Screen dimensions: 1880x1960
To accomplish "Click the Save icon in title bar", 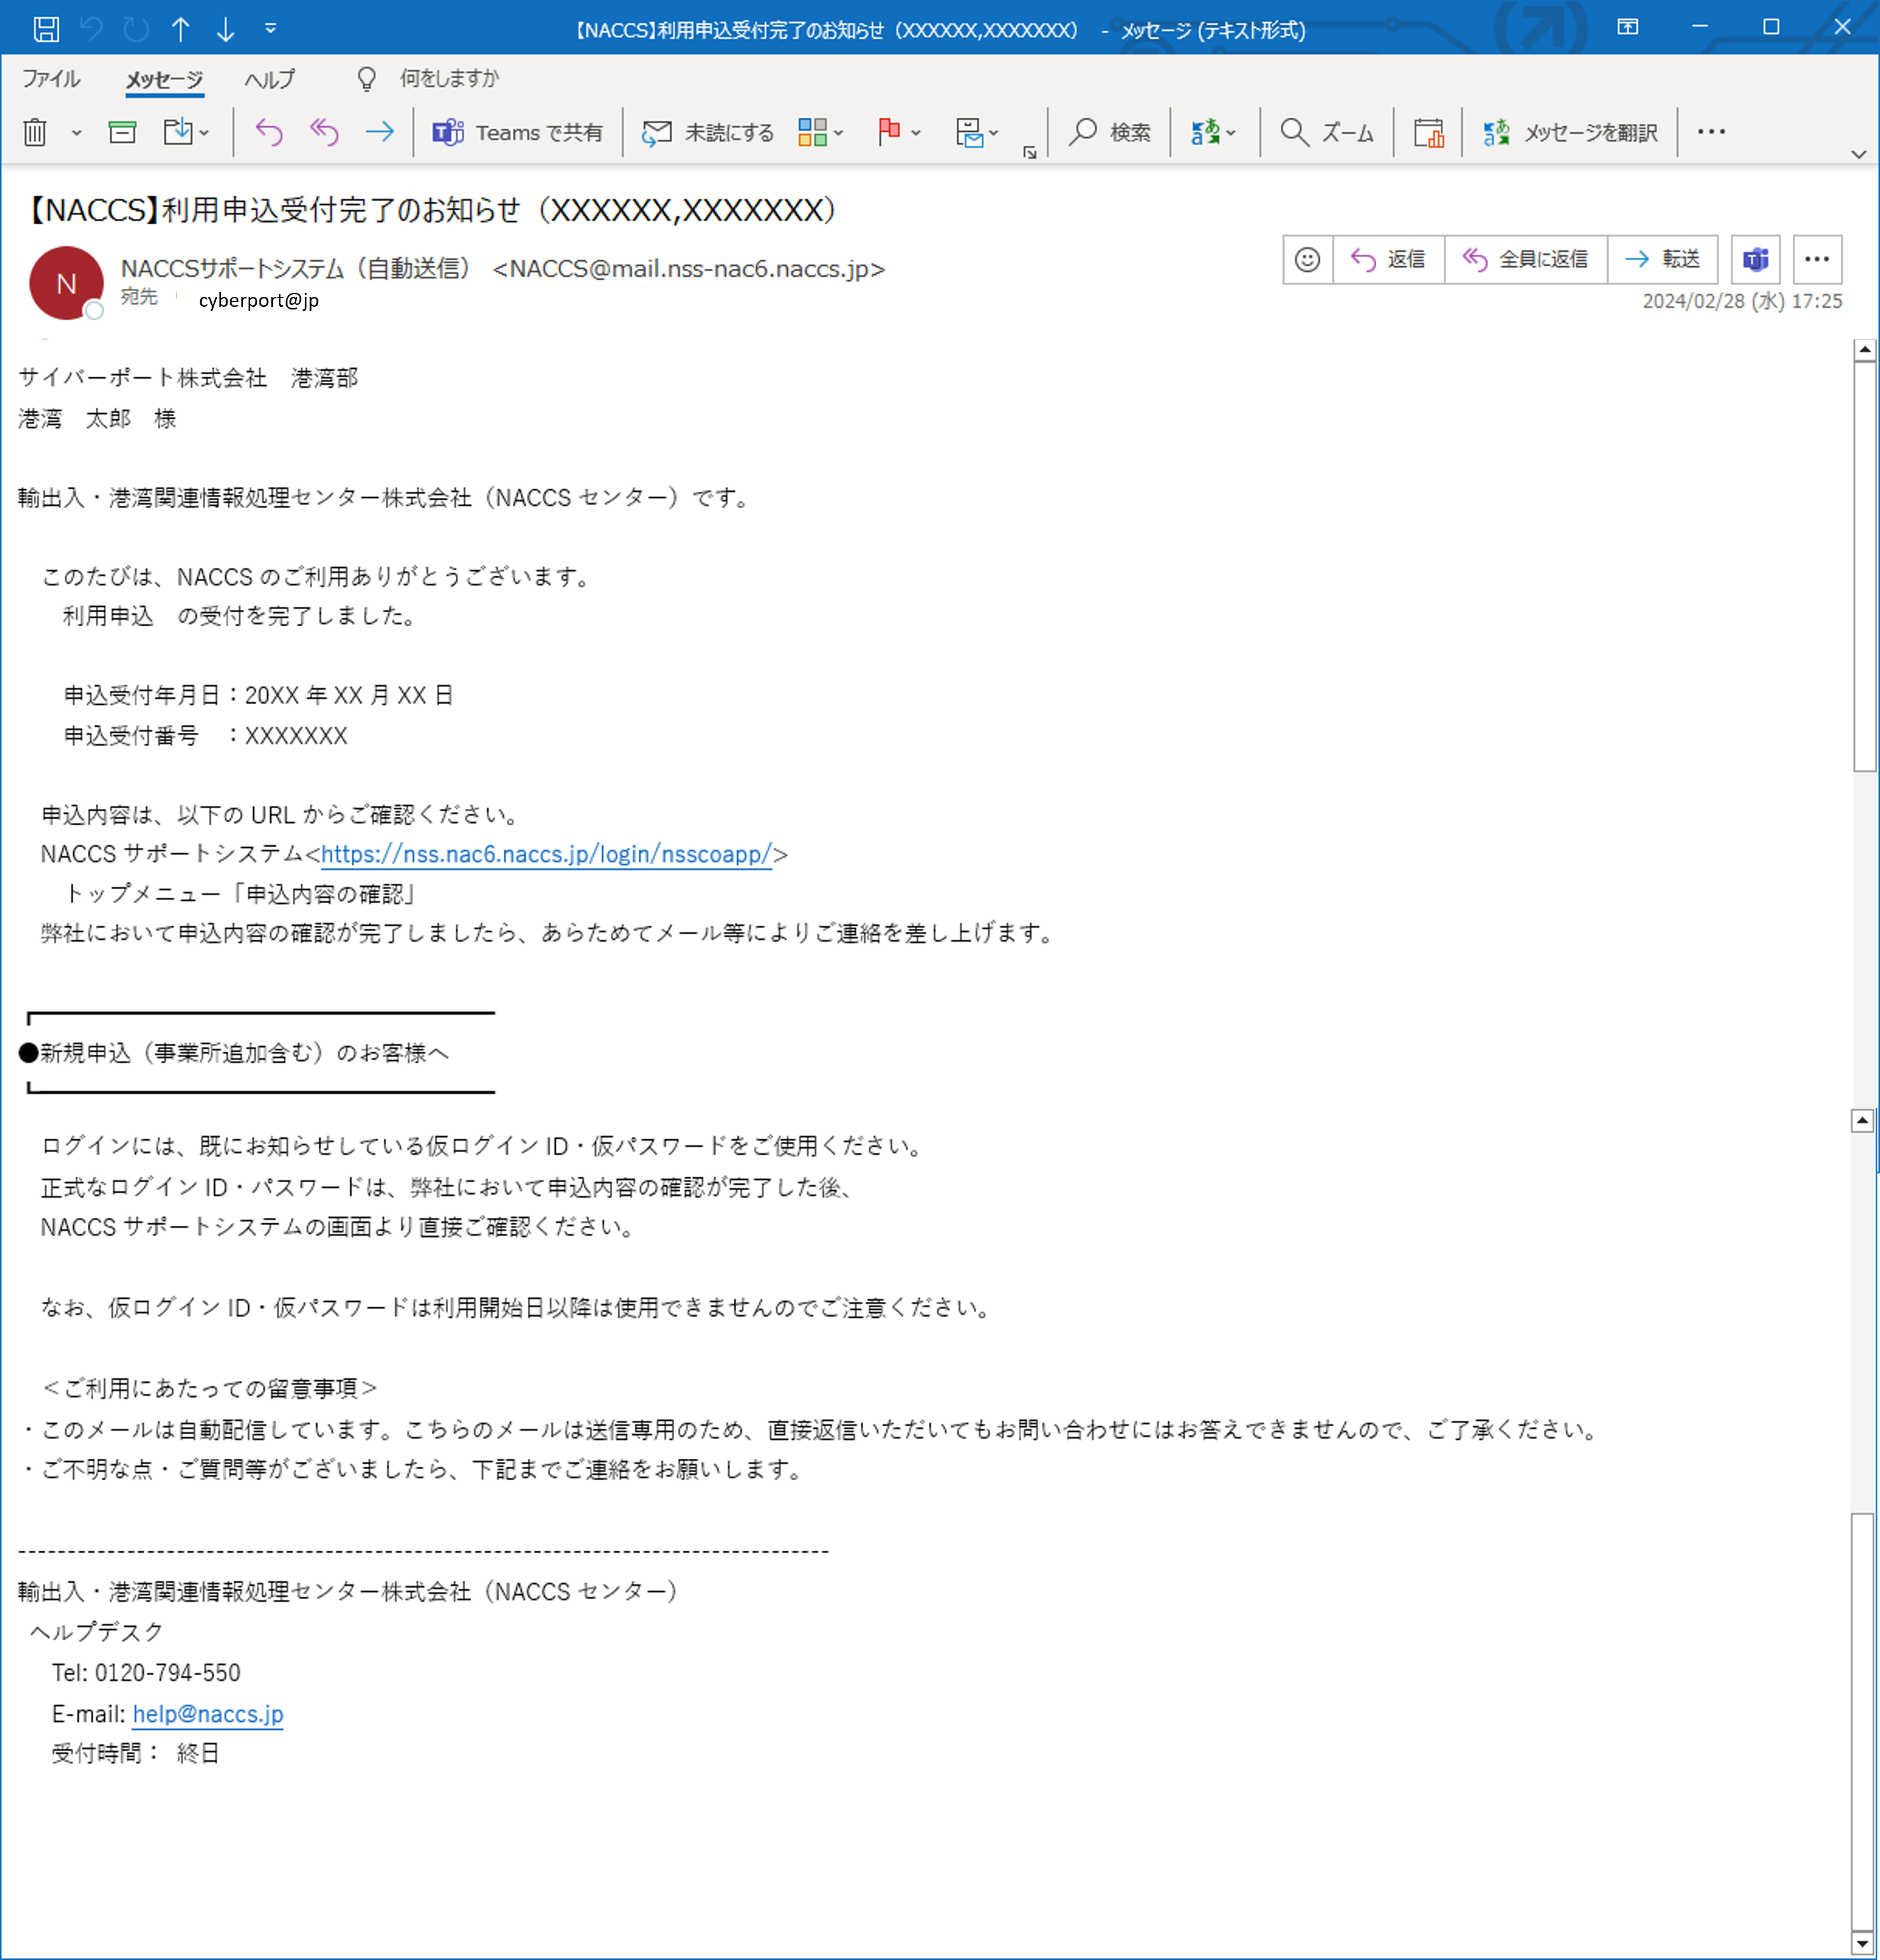I will pyautogui.click(x=46, y=28).
